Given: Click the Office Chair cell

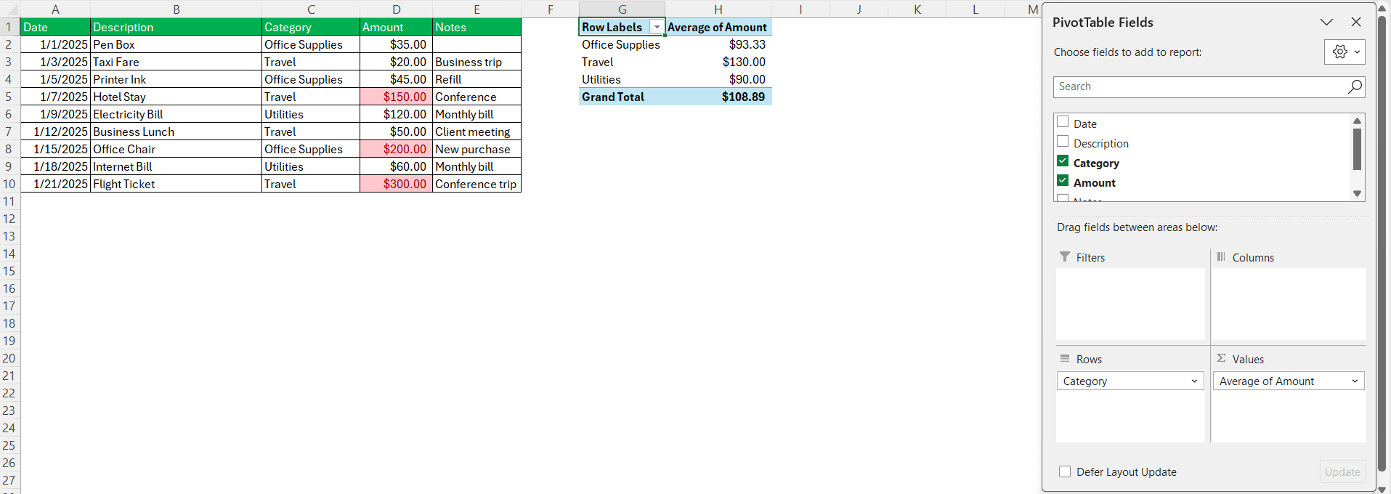Looking at the screenshot, I should tap(176, 149).
